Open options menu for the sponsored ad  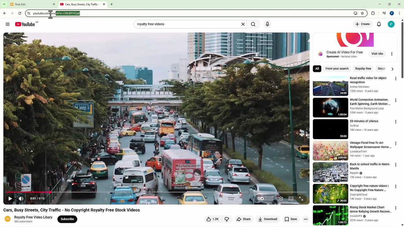click(392, 54)
